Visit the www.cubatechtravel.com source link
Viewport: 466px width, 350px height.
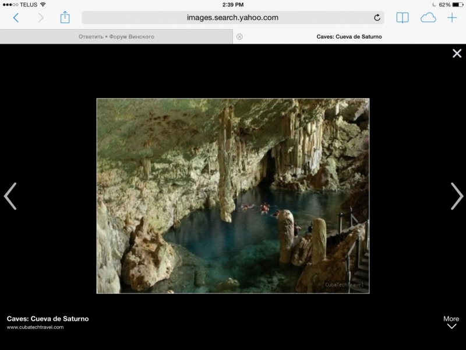click(35, 327)
